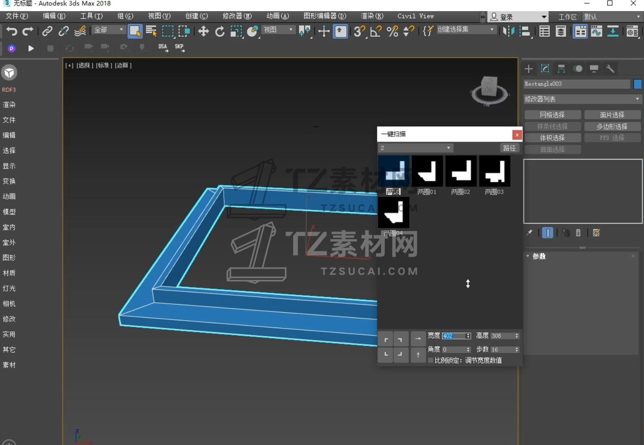Toggle the Angle Snap icon

point(376,31)
